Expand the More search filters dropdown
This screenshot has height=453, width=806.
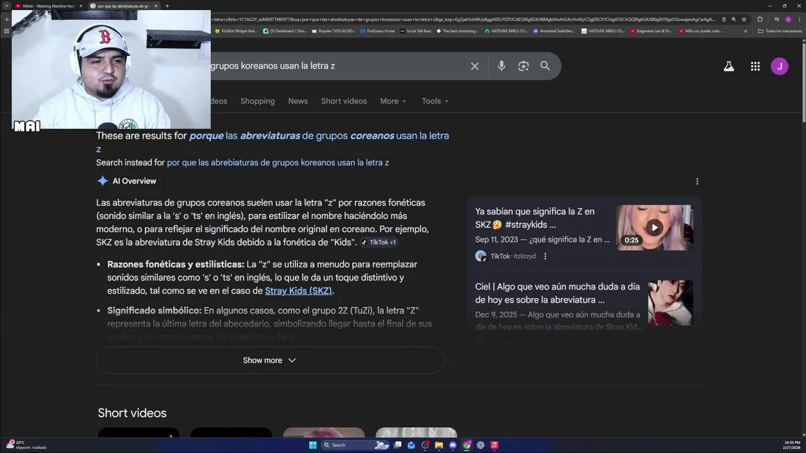pyautogui.click(x=393, y=101)
